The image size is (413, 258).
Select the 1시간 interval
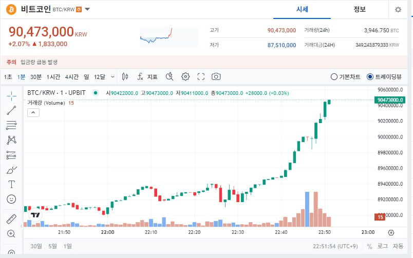coord(53,77)
